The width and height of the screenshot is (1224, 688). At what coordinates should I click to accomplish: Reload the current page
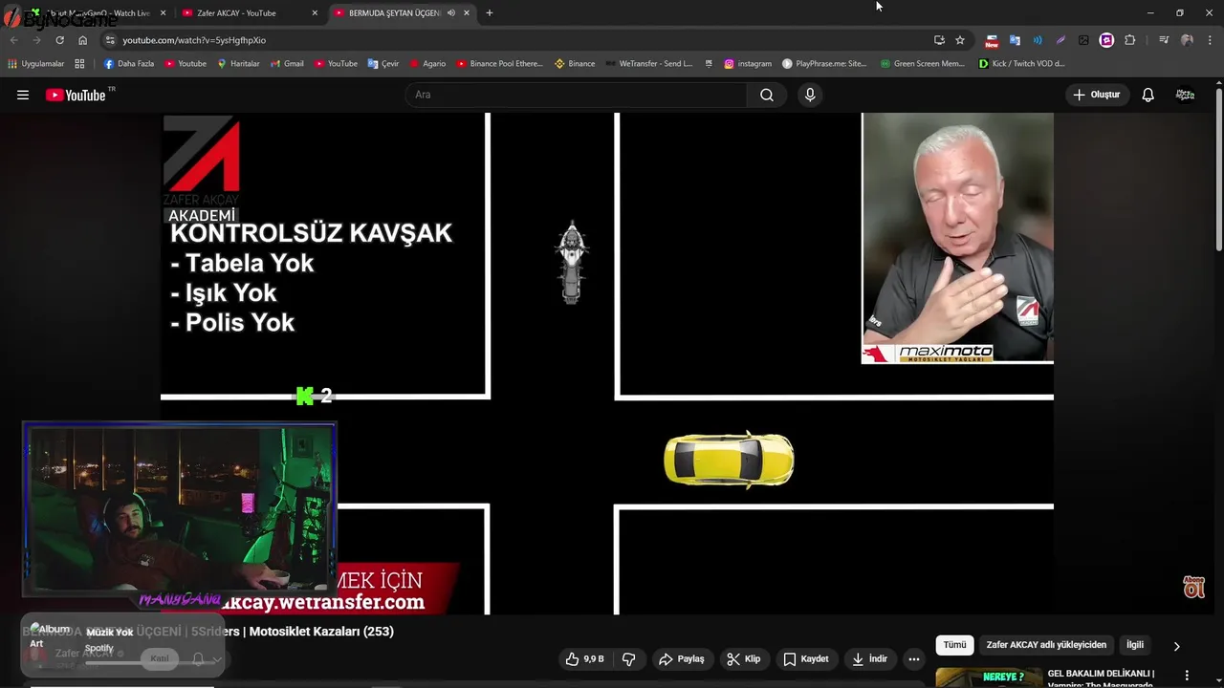(59, 40)
